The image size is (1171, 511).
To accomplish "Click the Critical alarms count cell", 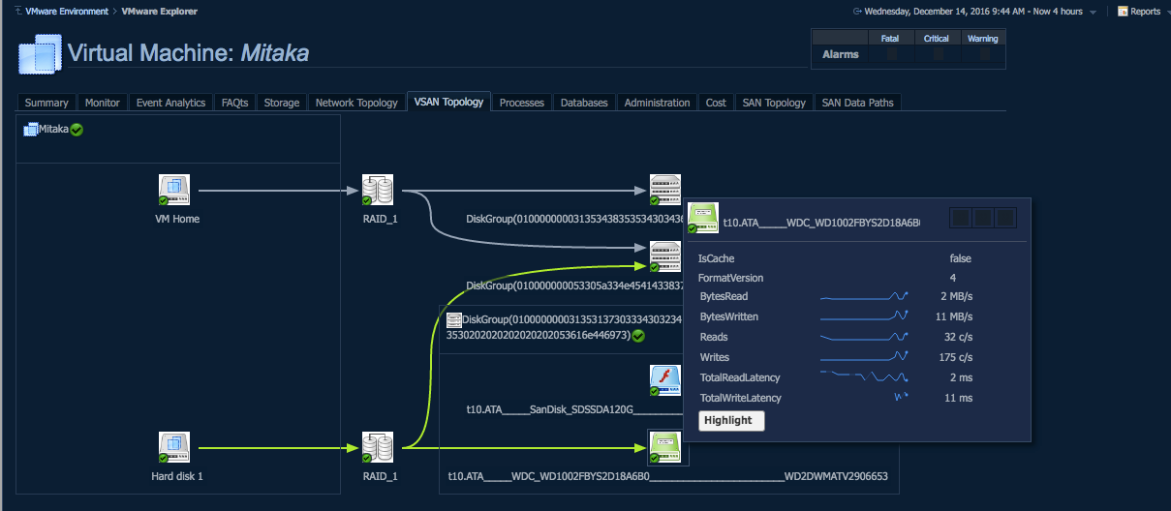I will pos(937,55).
